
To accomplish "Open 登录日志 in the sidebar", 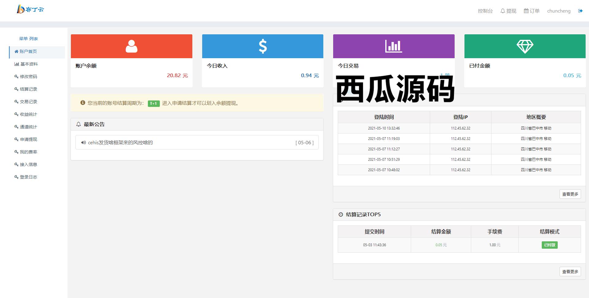I will point(26,177).
